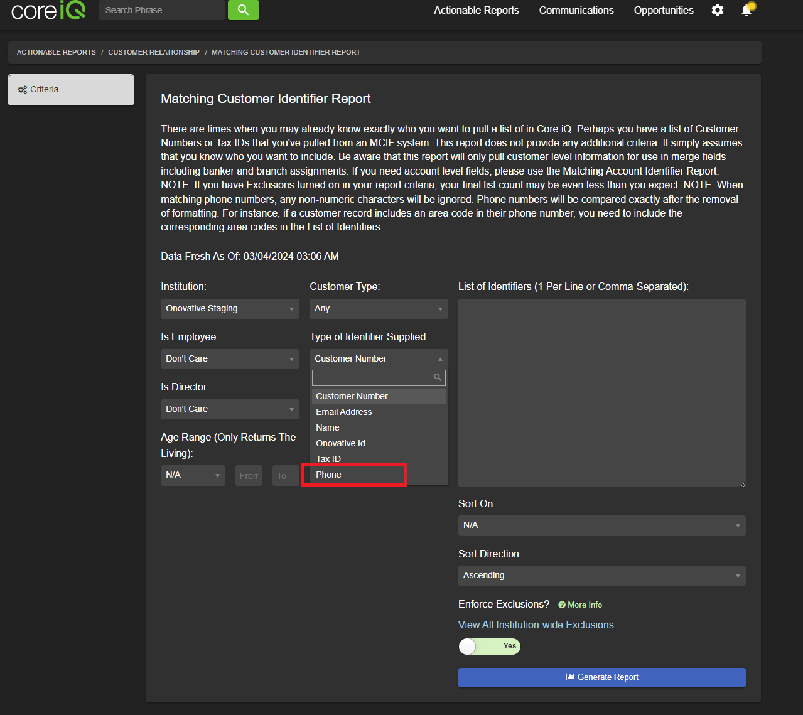The height and width of the screenshot is (715, 803).
Task: Open the Age Range N/A dropdown
Action: pyautogui.click(x=193, y=475)
